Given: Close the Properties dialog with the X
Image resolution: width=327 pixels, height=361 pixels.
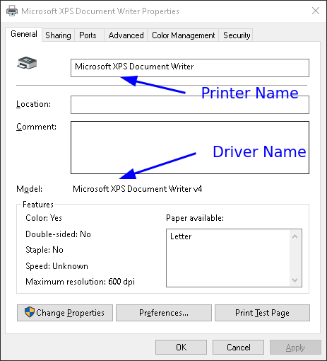Looking at the screenshot, I should (316, 11).
